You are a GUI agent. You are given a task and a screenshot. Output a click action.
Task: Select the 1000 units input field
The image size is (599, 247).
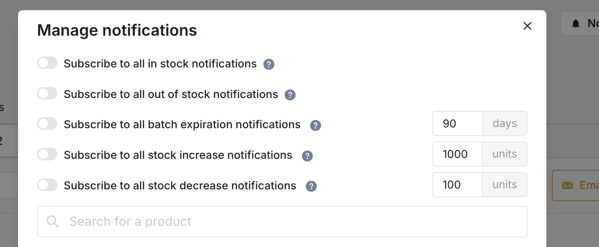point(458,154)
